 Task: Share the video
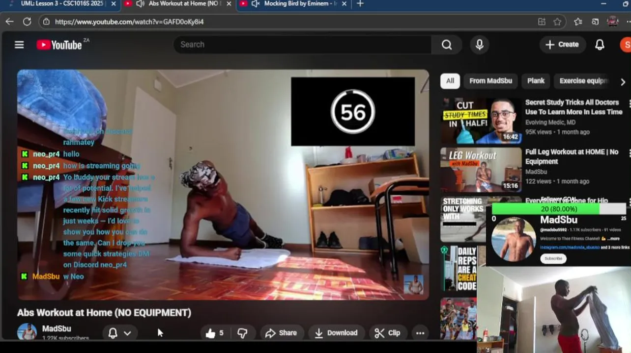point(281,333)
